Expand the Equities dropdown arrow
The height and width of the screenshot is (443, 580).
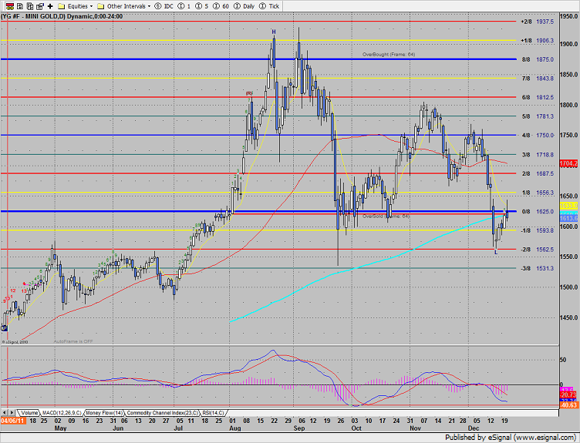point(91,6)
